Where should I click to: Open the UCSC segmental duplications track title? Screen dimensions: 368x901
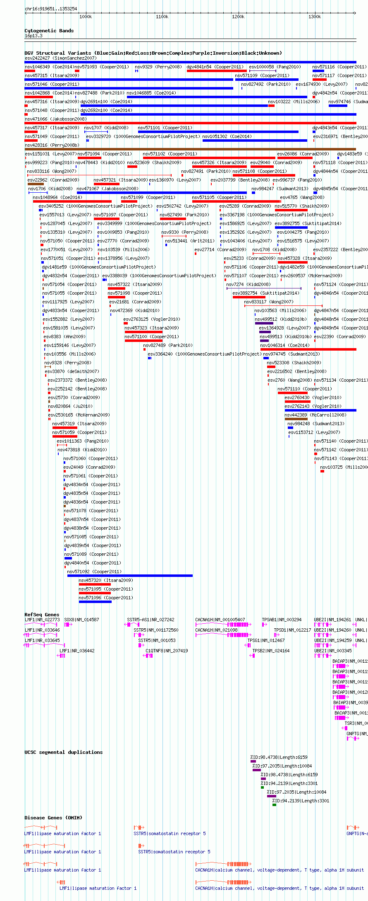[64, 752]
